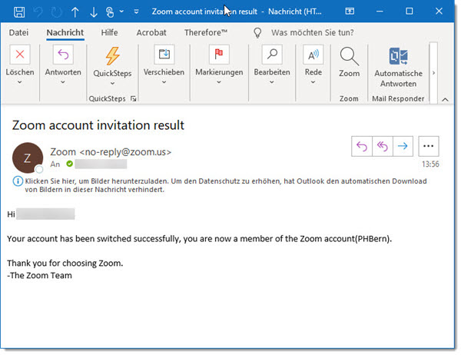Open more actions with the three-dots button
Image resolution: width=461 pixels, height=355 pixels.
(x=429, y=145)
